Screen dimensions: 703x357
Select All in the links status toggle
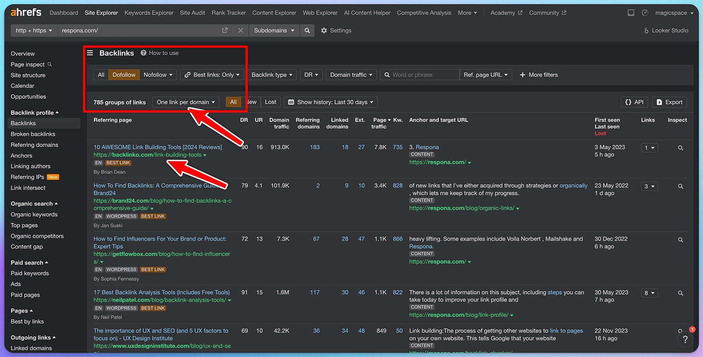pos(233,102)
